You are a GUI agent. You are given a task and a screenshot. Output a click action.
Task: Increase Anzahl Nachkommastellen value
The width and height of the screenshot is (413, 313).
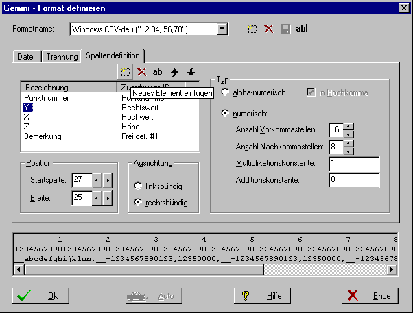[349, 144]
